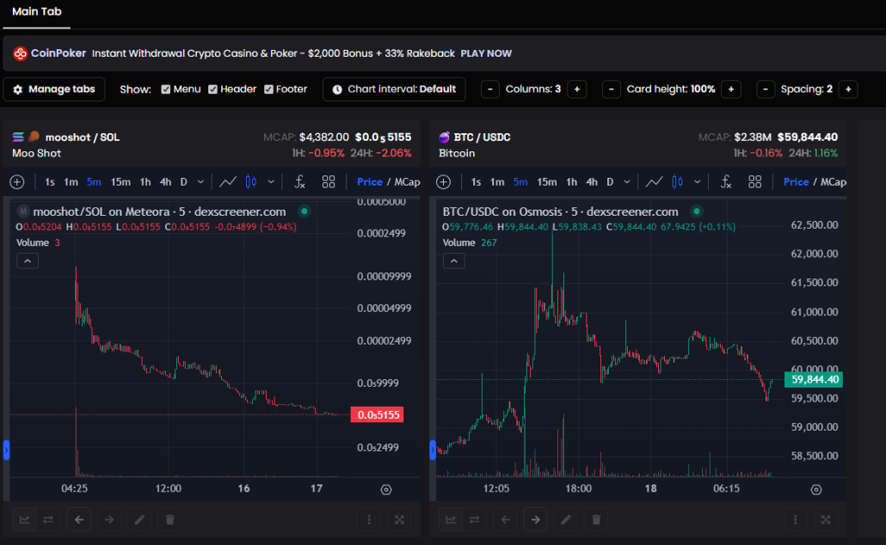Expand the candlestick style dropdown on BTC chart

point(697,181)
